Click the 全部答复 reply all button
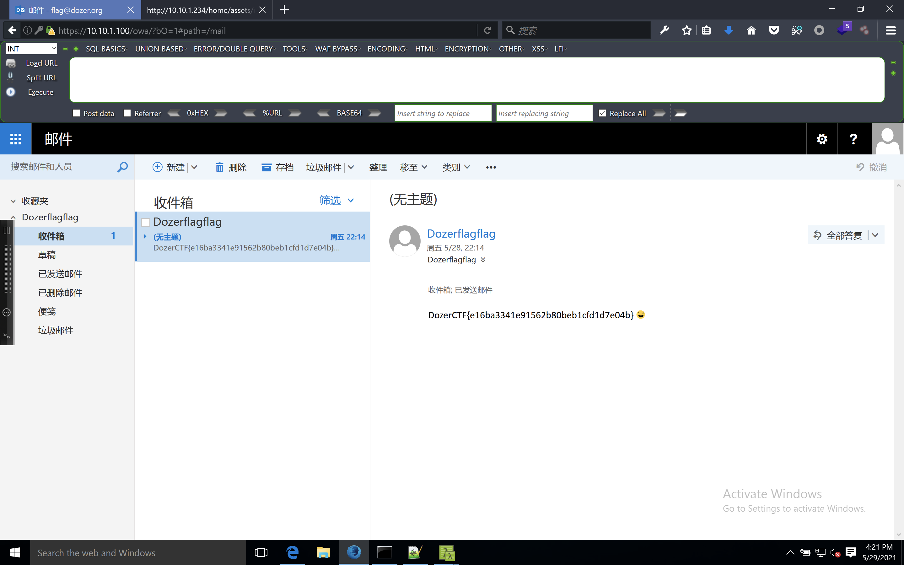This screenshot has height=565, width=904. 839,235
